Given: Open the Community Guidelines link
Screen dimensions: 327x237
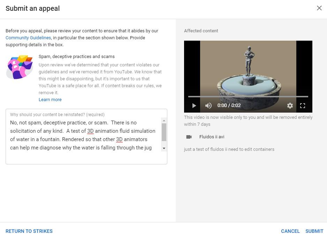Looking at the screenshot, I should [x=28, y=38].
